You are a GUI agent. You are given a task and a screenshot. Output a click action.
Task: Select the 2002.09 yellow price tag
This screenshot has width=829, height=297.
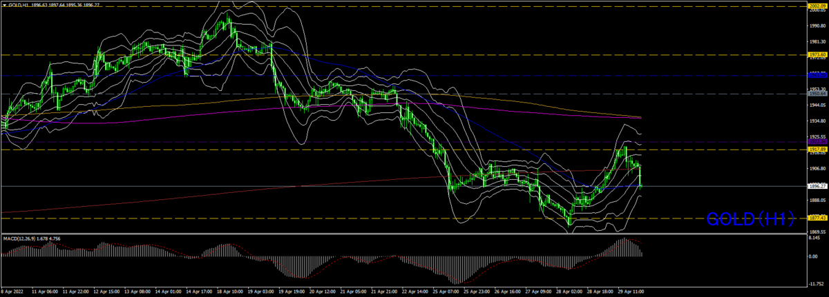(x=818, y=5)
